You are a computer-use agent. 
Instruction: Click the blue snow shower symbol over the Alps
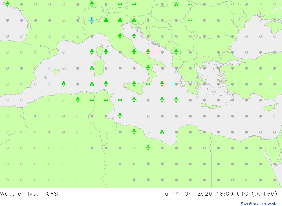pyautogui.click(x=92, y=20)
